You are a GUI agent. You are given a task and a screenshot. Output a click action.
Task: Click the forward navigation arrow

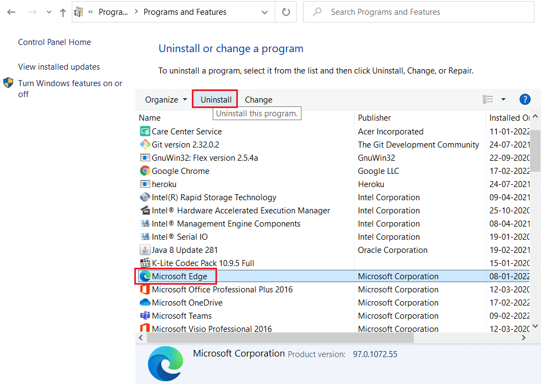pyautogui.click(x=32, y=12)
